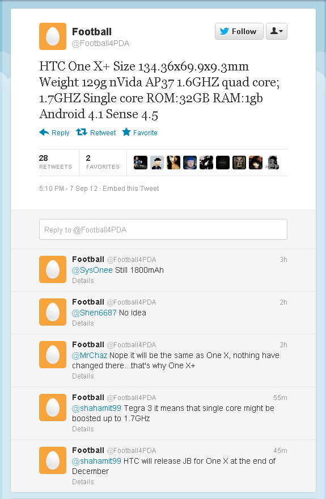Open the user actions dropdown next to Follow
Viewport: 326px width, 499px height.
pyautogui.click(x=277, y=31)
